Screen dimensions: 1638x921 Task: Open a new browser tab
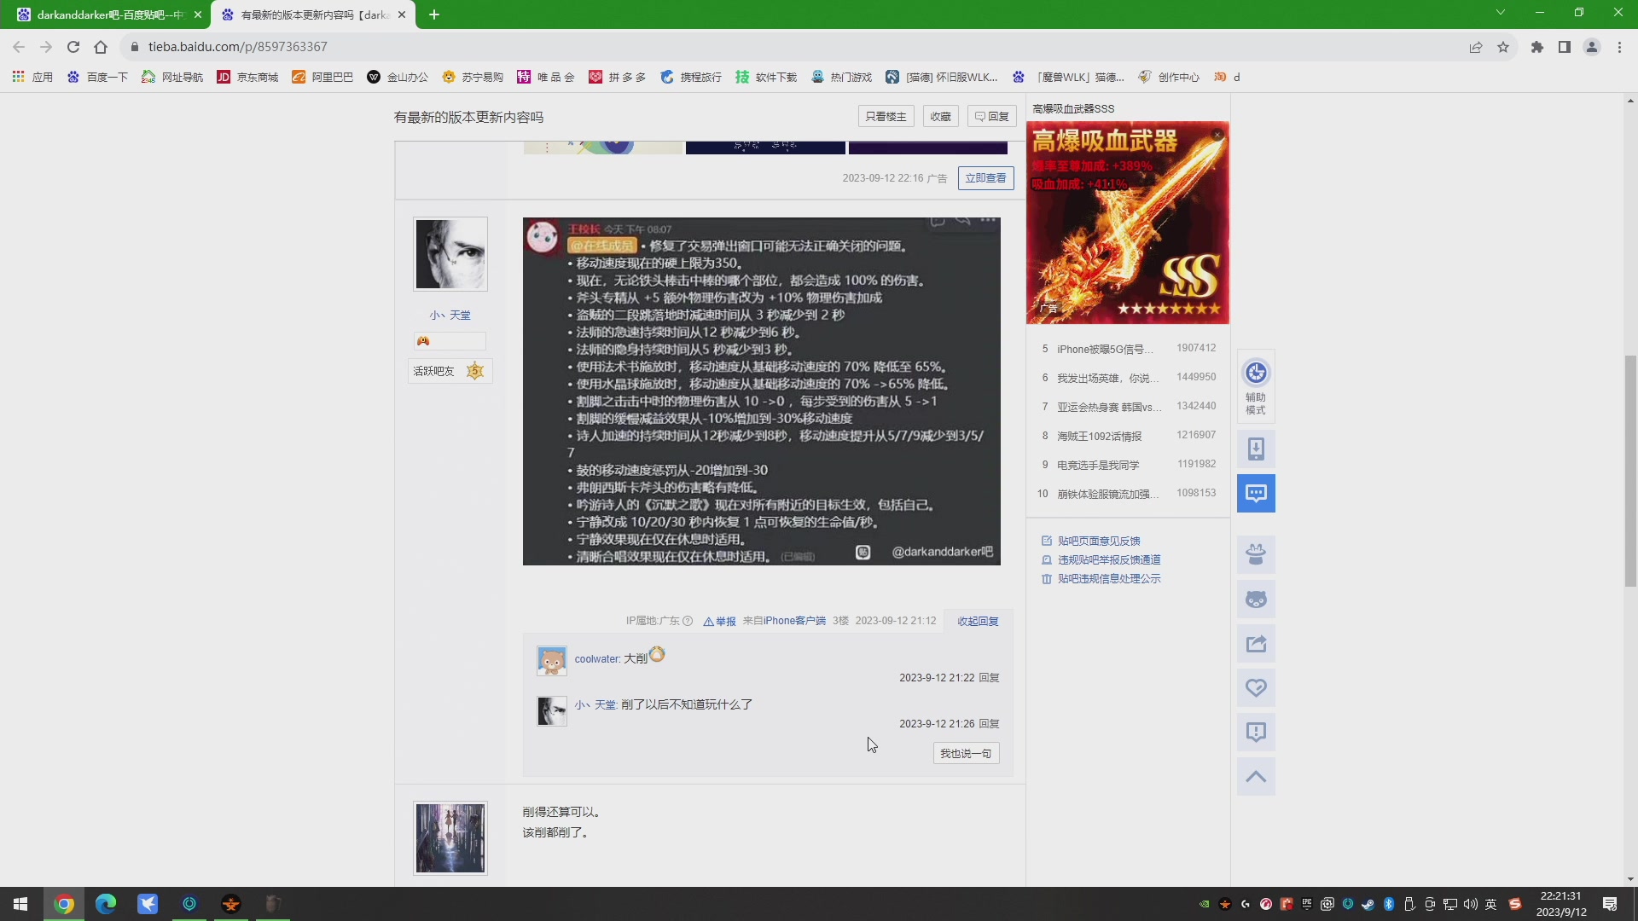click(434, 14)
